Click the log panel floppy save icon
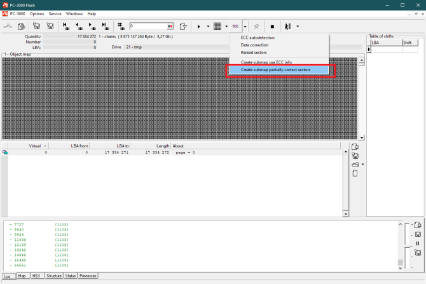The height and width of the screenshot is (284, 426). pos(418,234)
